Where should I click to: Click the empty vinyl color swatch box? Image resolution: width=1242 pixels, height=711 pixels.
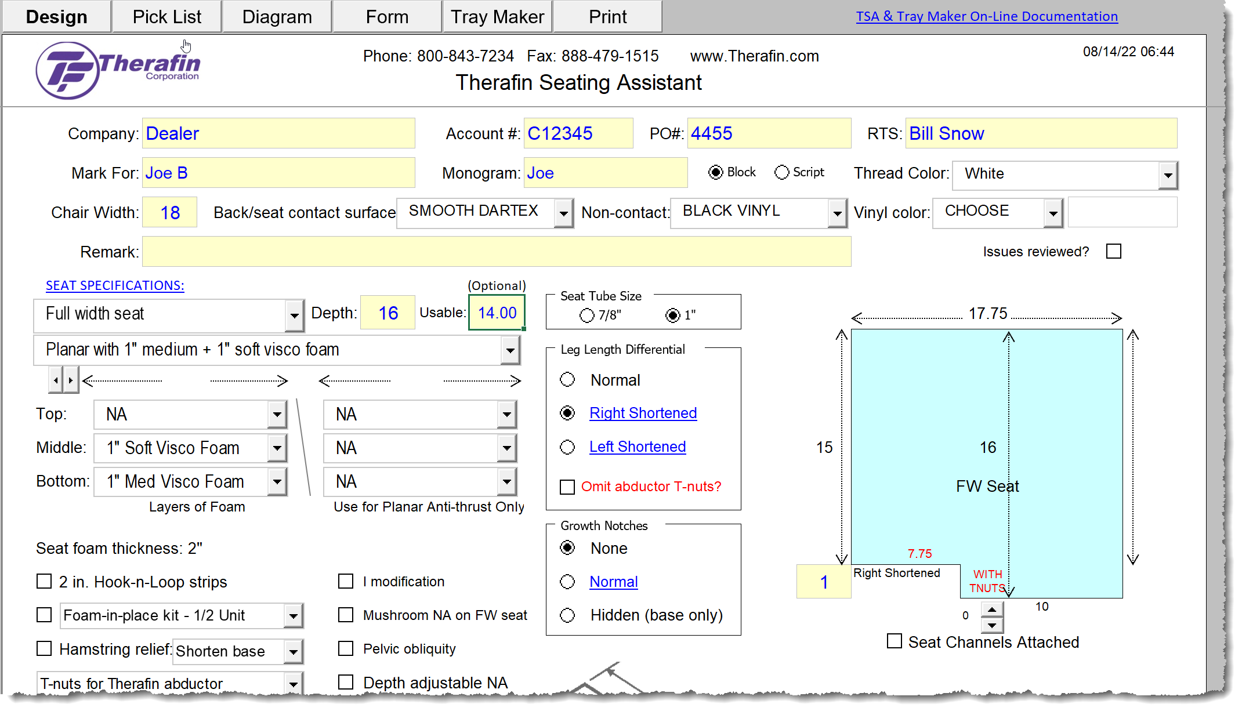[x=1122, y=212]
